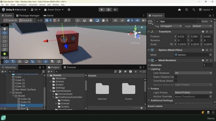The height and width of the screenshot is (121, 216).
Task: Toggle the Static checkbox
Action: coord(199,22)
